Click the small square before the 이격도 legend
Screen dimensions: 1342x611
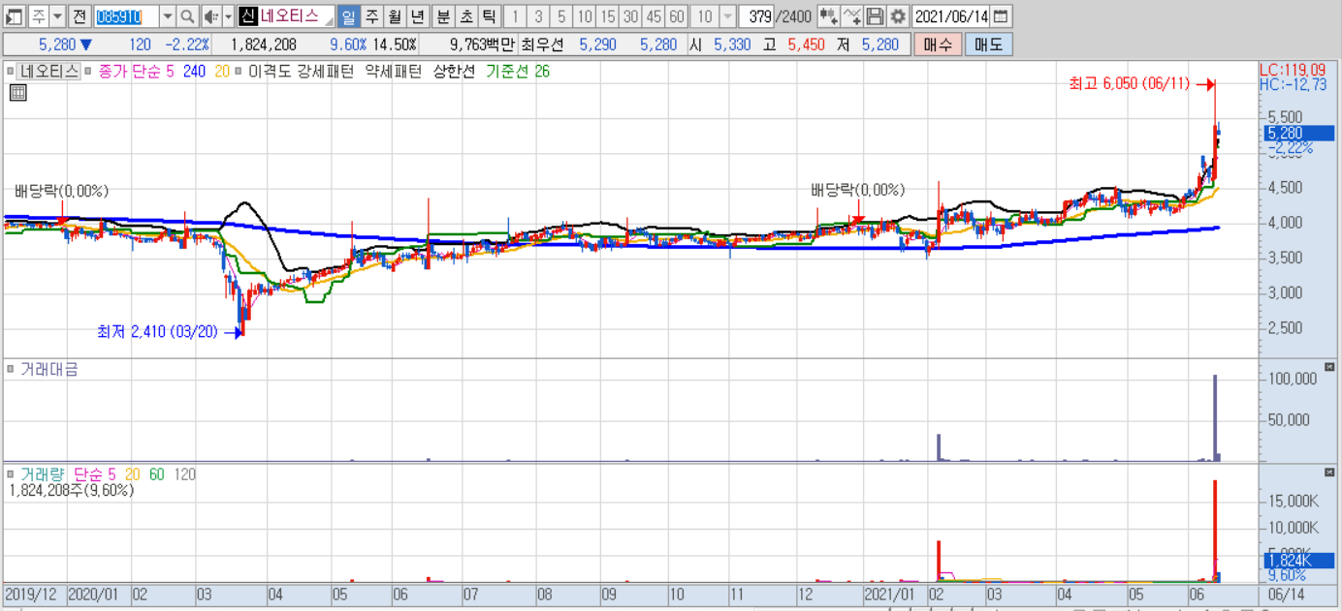pyautogui.click(x=240, y=72)
